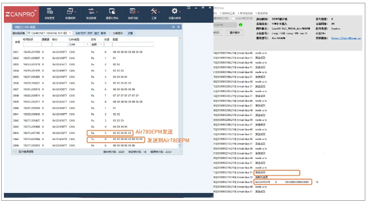Toggle HOST串口打印 checkbox in Luatools
The height and width of the screenshot is (203, 367).
click(234, 18)
